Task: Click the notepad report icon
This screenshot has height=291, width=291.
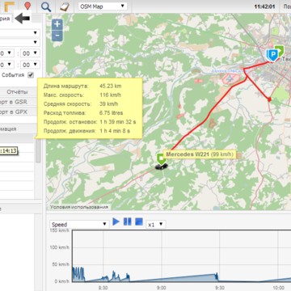Action: 65,6
